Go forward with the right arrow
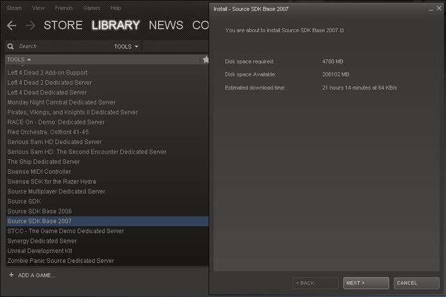The height and width of the screenshot is (297, 446). click(31, 26)
